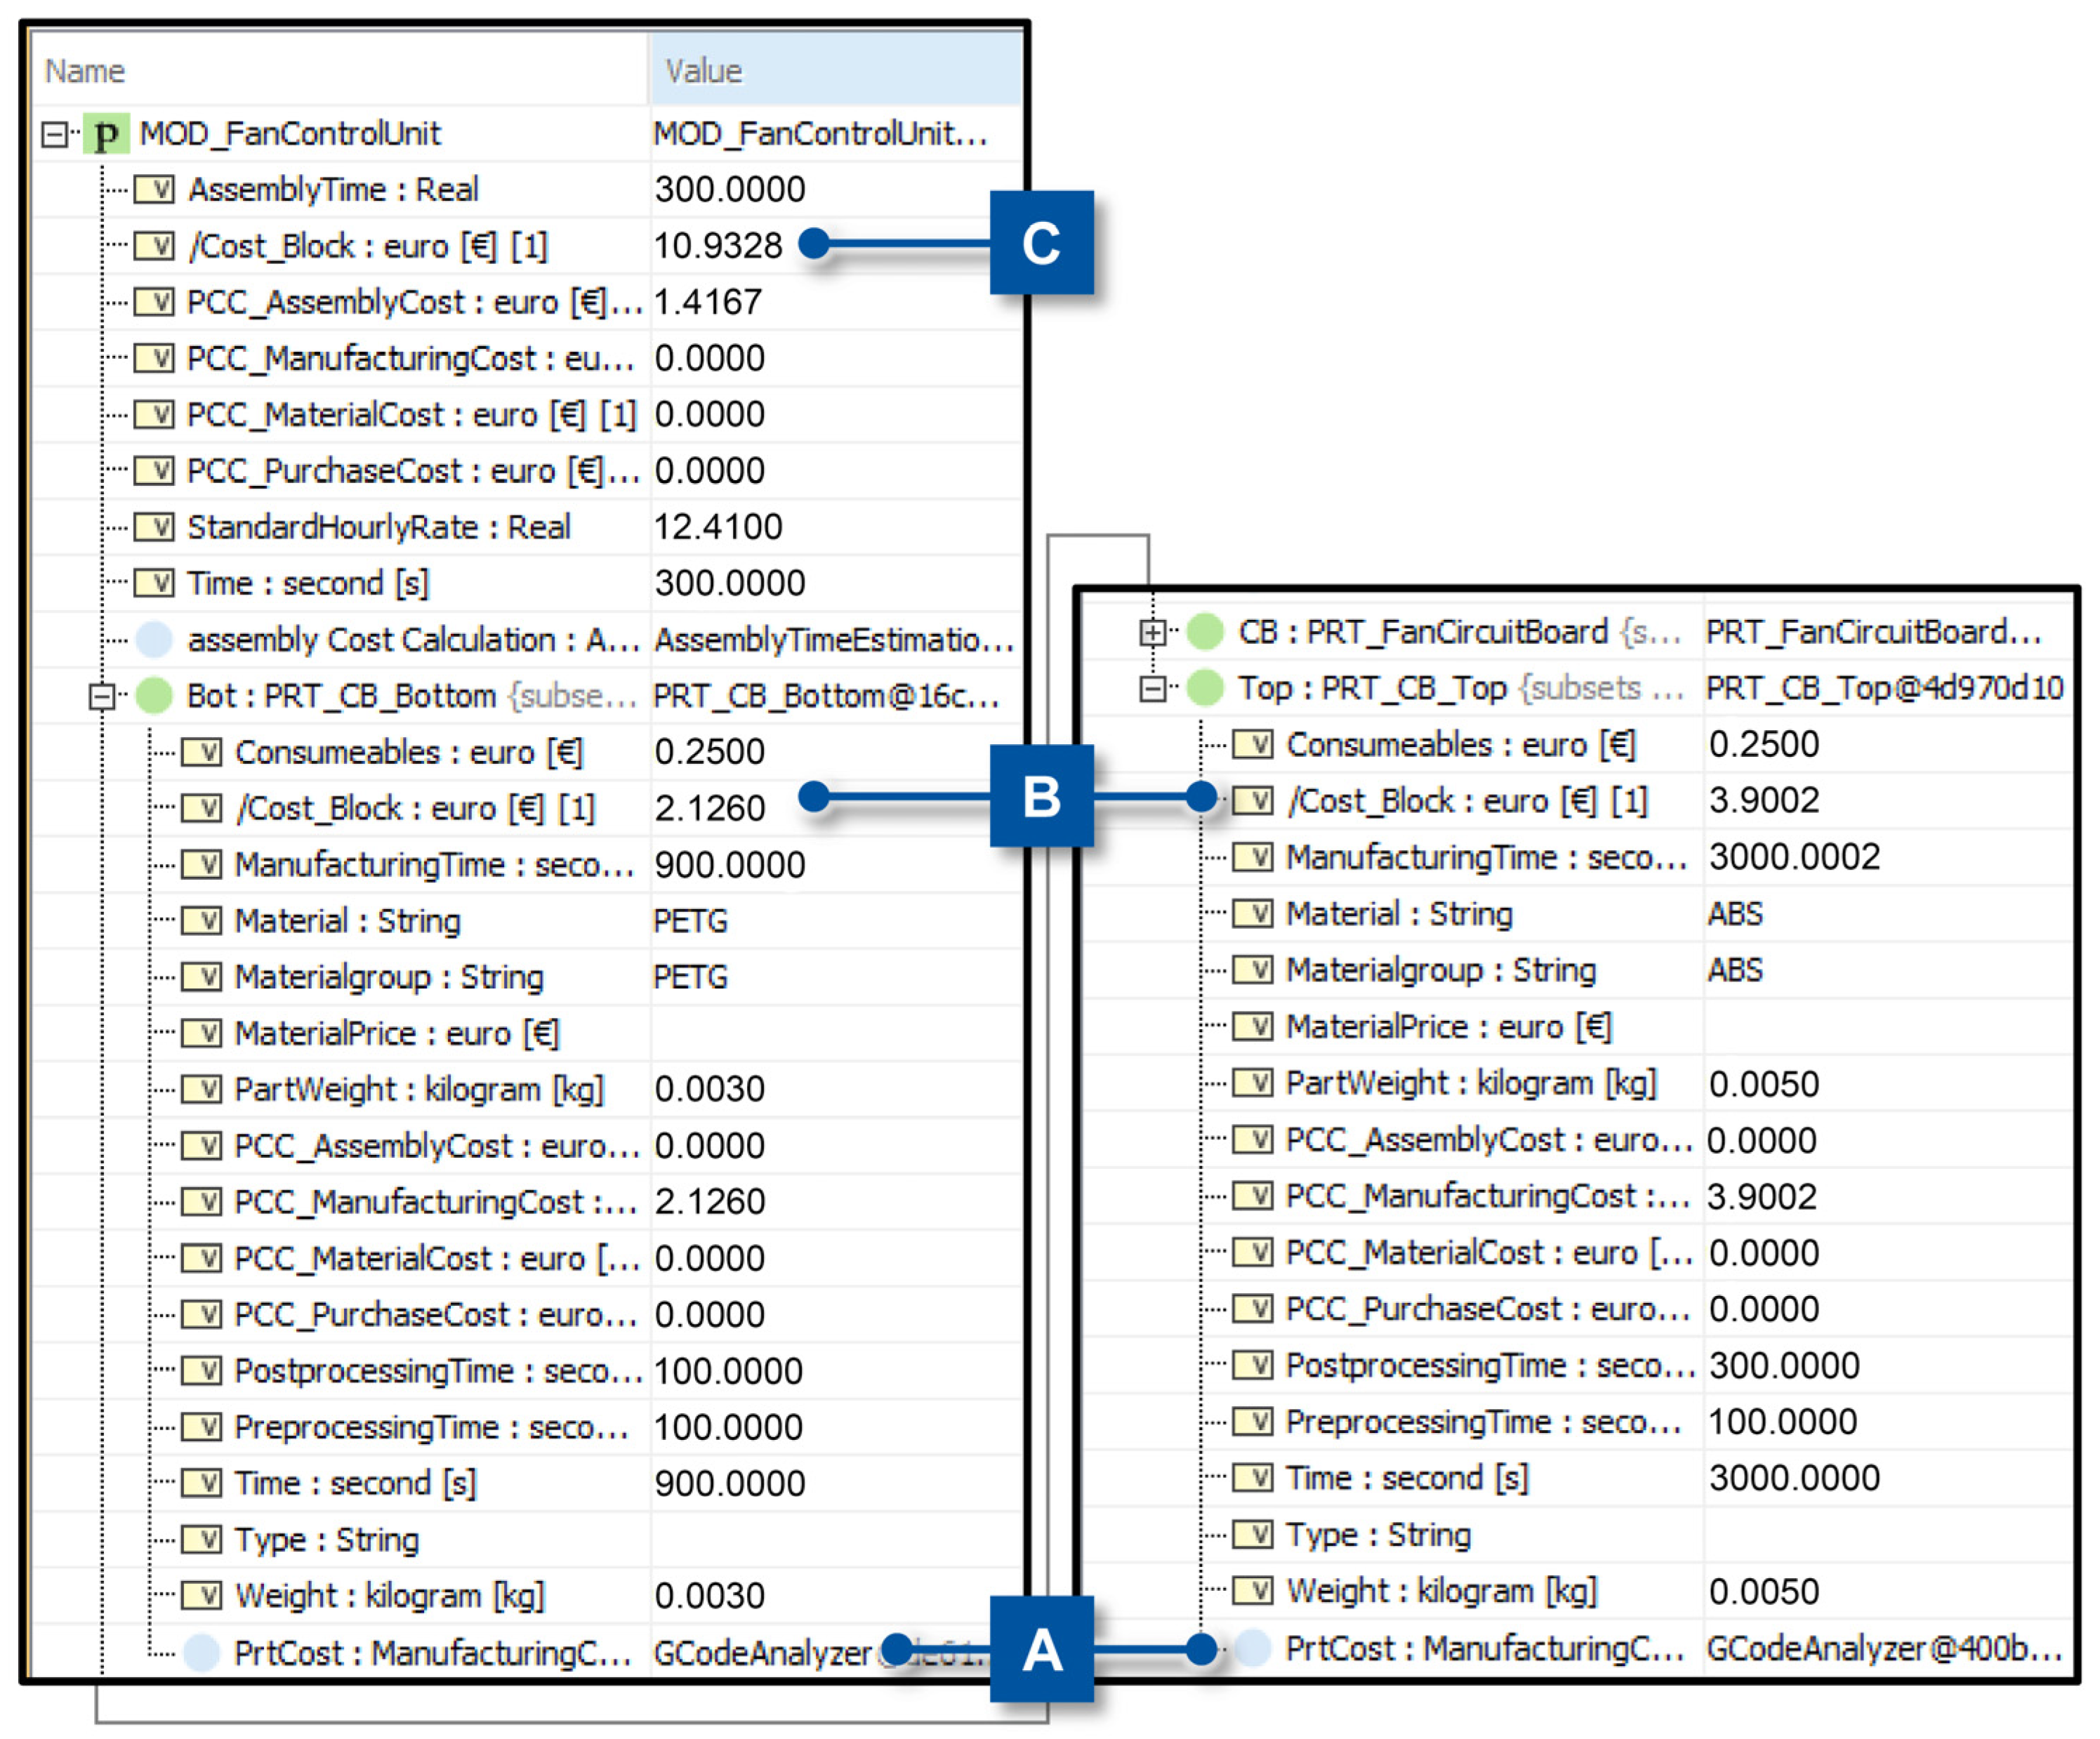Expand the CB : PRT_FanCircuitBoard node
The height and width of the screenshot is (1739, 2100).
coord(1153,632)
